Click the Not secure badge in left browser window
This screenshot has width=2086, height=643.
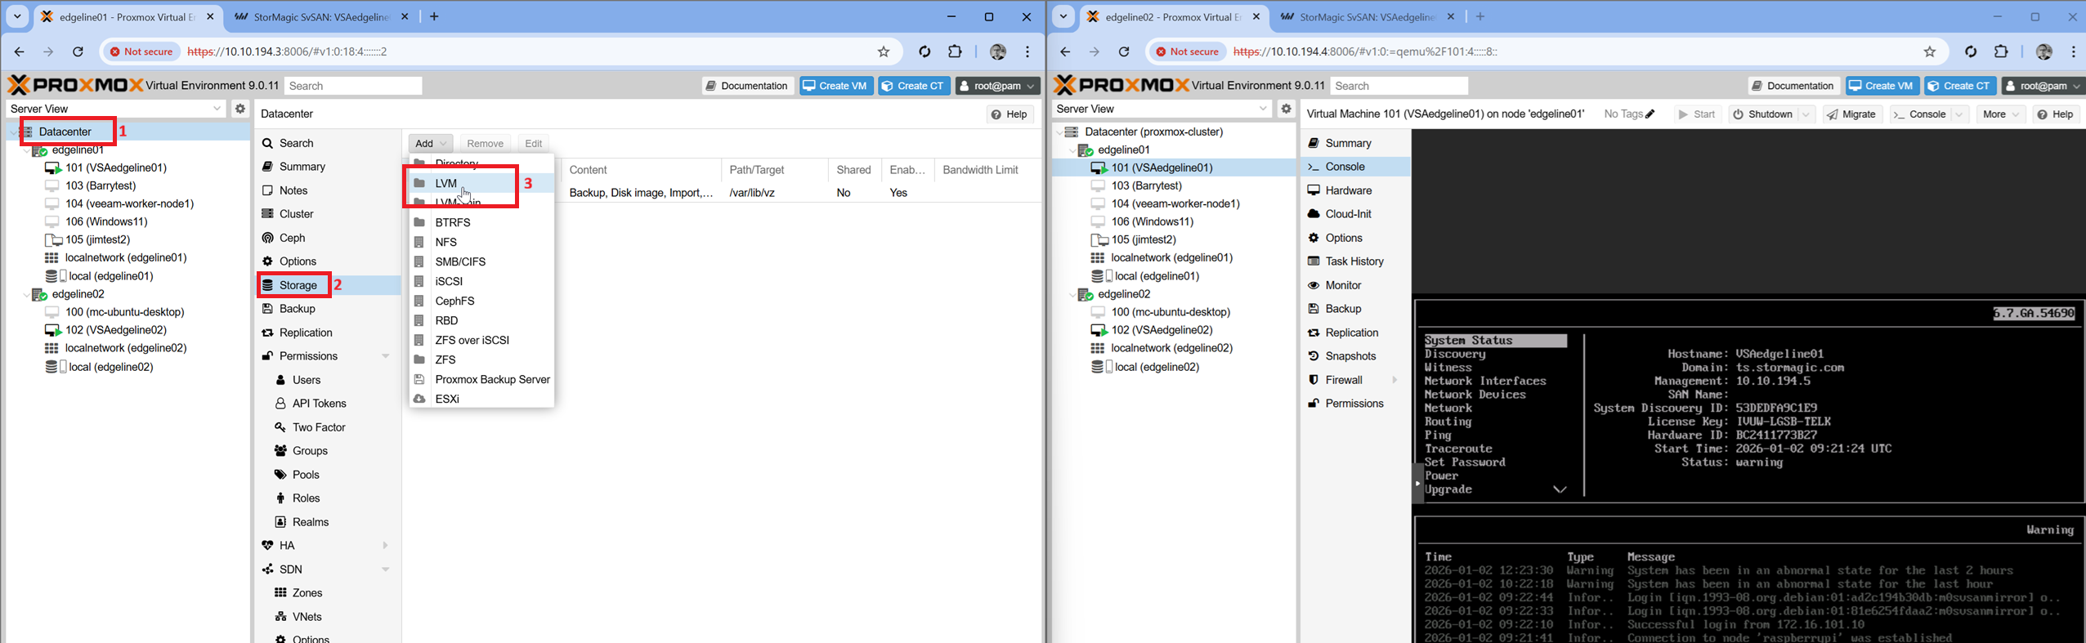click(141, 51)
